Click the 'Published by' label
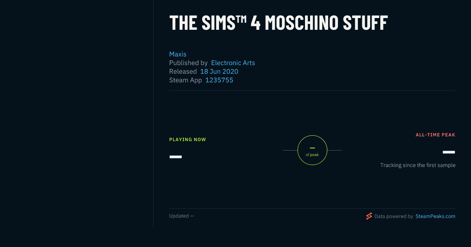Image resolution: width=471 pixels, height=247 pixels. (188, 63)
